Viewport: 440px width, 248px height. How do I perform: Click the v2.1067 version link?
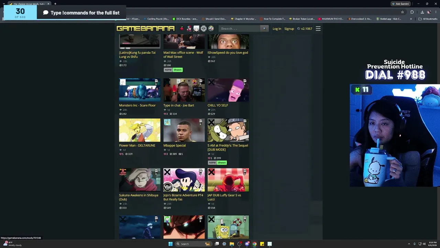(305, 29)
